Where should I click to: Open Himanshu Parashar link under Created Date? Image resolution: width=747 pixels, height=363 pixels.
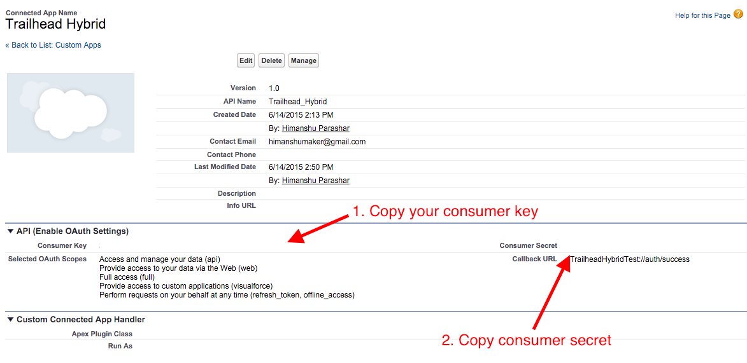click(316, 128)
